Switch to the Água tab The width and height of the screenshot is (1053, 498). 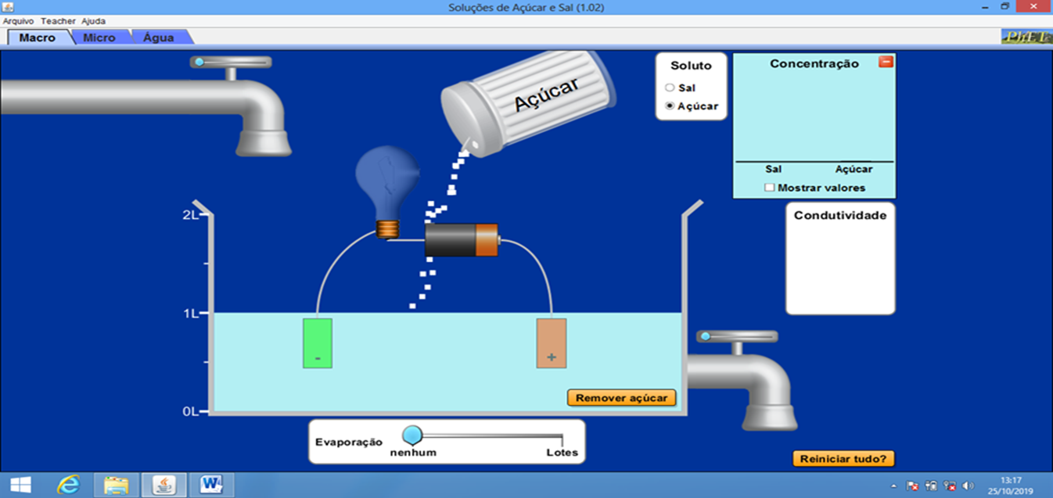(x=159, y=38)
